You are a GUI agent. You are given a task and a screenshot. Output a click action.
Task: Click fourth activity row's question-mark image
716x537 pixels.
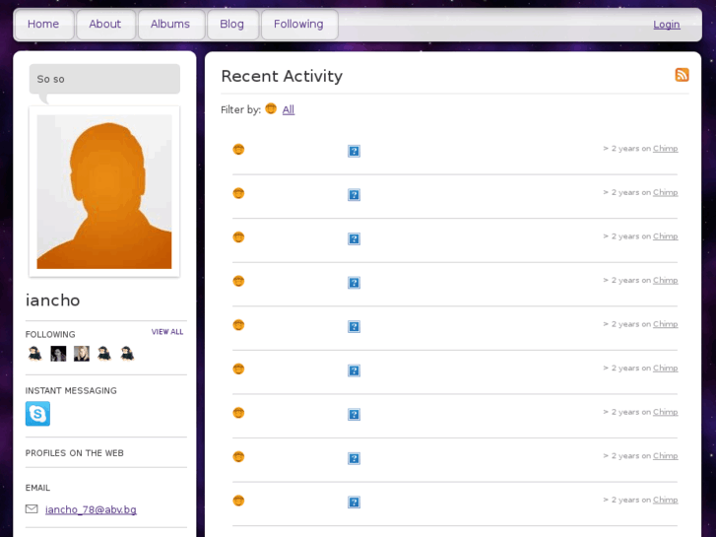point(354,283)
